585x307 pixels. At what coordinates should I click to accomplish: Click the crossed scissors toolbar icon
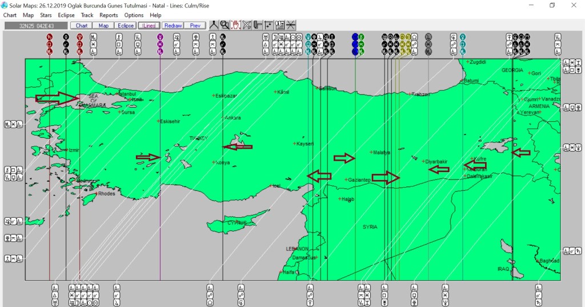(247, 25)
